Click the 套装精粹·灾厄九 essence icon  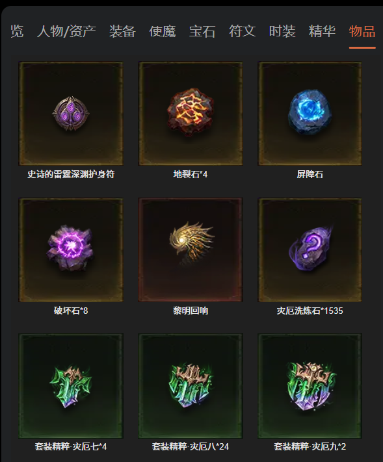click(310, 386)
